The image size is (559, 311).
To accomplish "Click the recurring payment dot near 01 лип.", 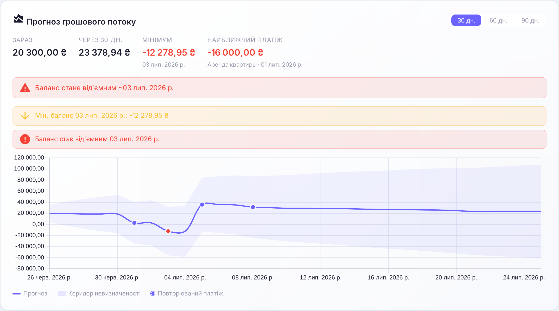I will tap(134, 223).
